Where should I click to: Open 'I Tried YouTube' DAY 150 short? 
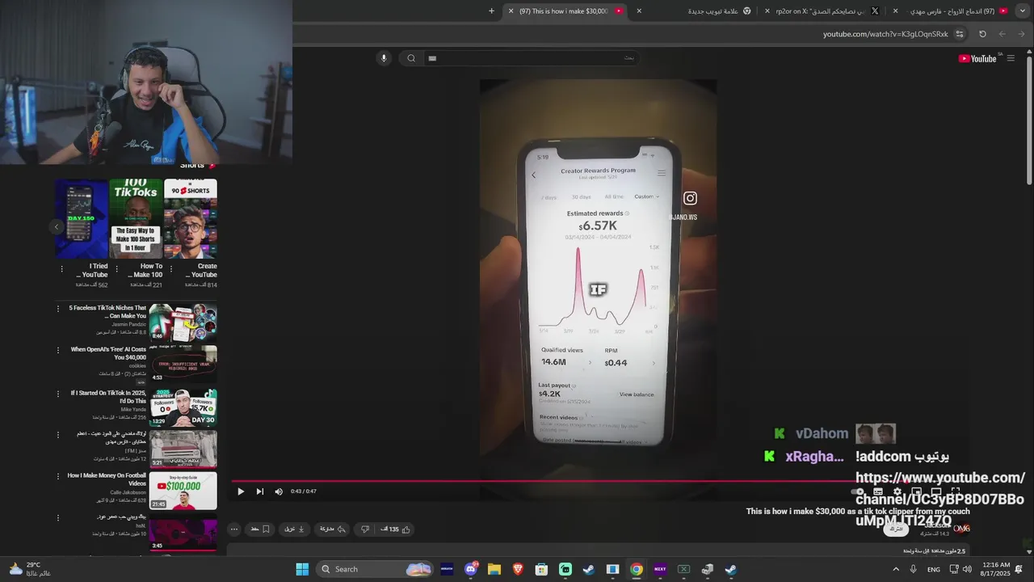tap(82, 219)
